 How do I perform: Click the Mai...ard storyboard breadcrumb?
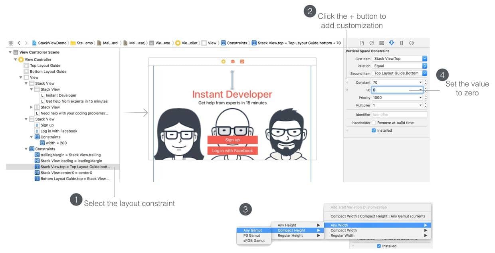pyautogui.click(x=108, y=43)
